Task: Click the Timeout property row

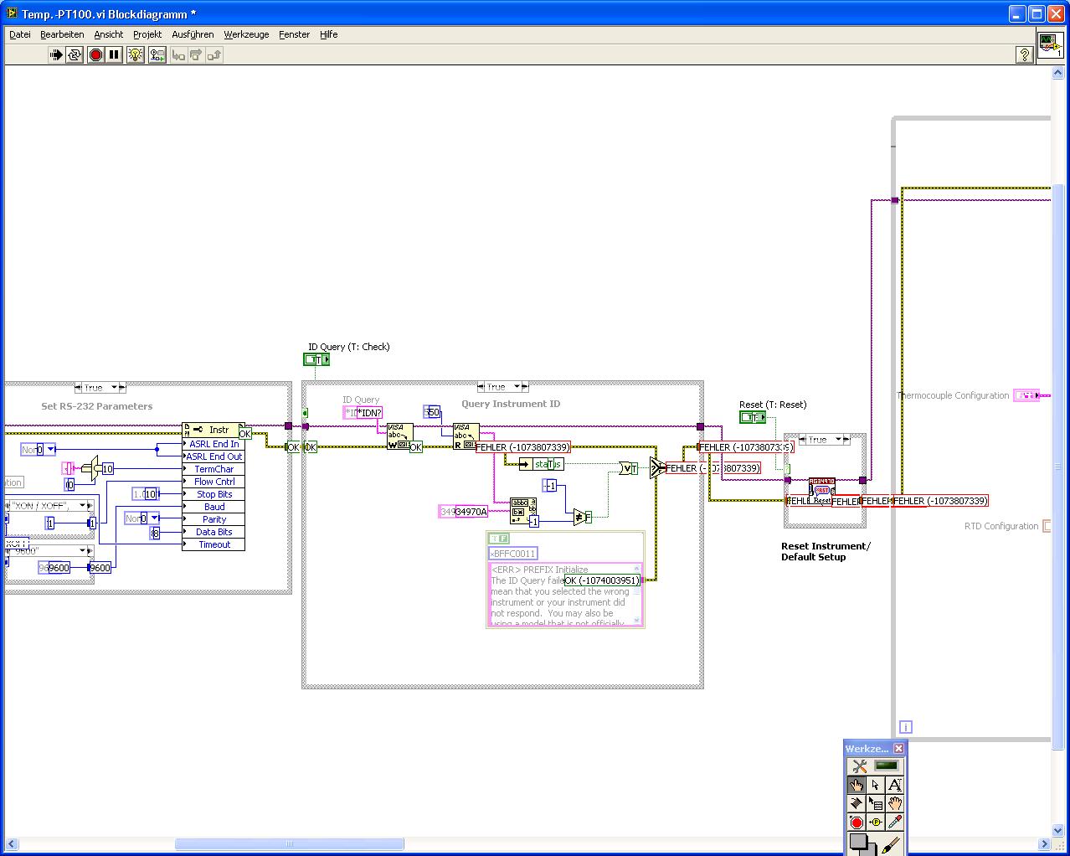Action: click(213, 544)
